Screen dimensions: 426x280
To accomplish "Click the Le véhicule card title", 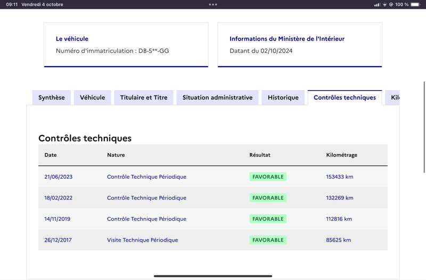I will (x=72, y=38).
